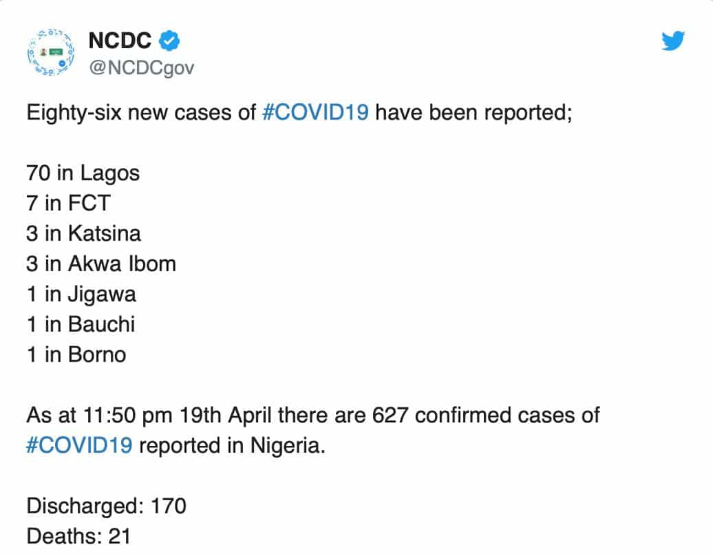713x556 pixels.
Task: Click the 'Discharged: 170' line
Action: [x=106, y=506]
